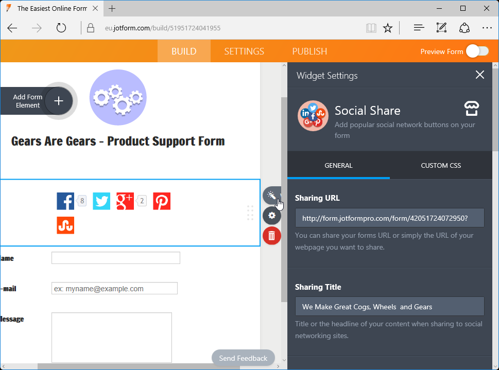Click the Social Share widget logo in settings panel
Screen dimensions: 499x370
[x=313, y=116]
